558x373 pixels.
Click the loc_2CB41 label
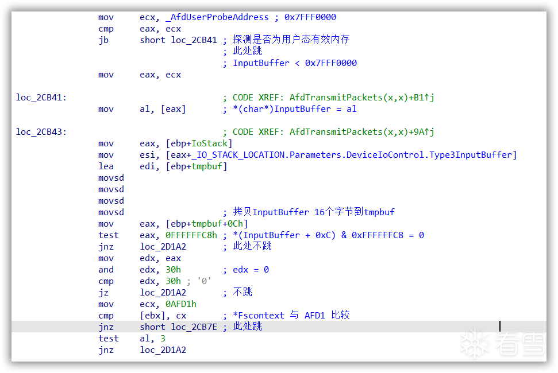(x=41, y=98)
